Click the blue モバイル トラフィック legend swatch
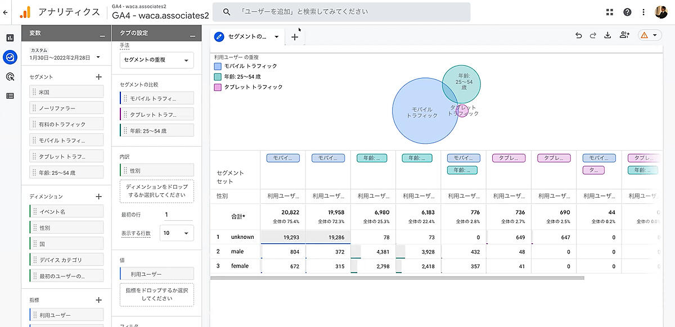675x327 pixels. click(218, 66)
